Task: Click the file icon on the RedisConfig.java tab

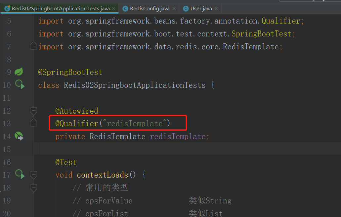Action: click(125, 9)
